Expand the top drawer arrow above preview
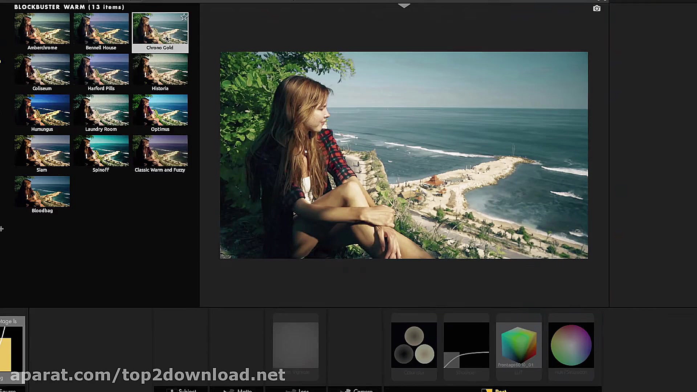697x392 pixels. click(404, 6)
